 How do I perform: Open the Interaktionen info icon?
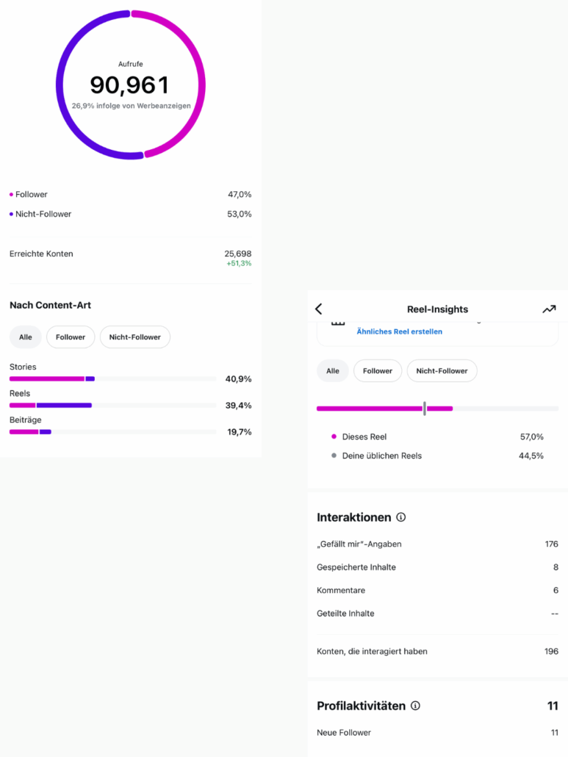click(401, 517)
